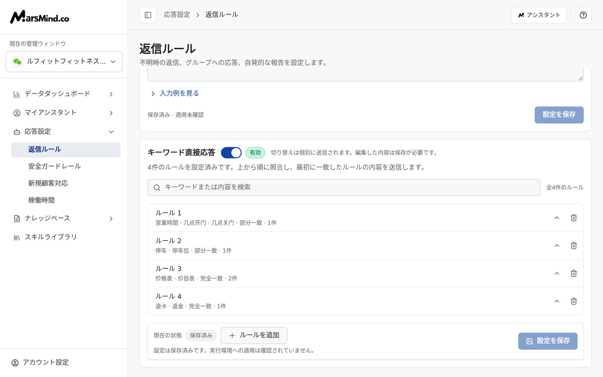Click the アカウント設定 user icon
603x377 pixels.
(15, 363)
